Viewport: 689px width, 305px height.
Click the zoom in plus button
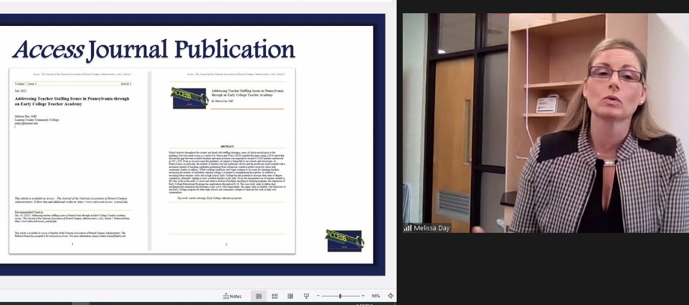pyautogui.click(x=363, y=296)
